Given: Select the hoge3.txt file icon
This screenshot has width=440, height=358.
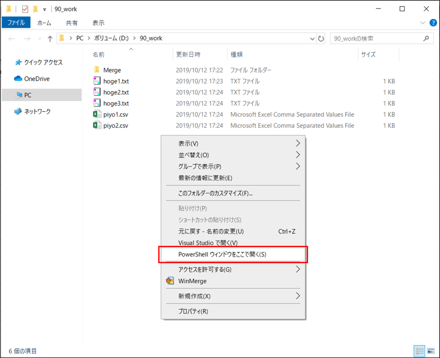Looking at the screenshot, I should coord(97,103).
